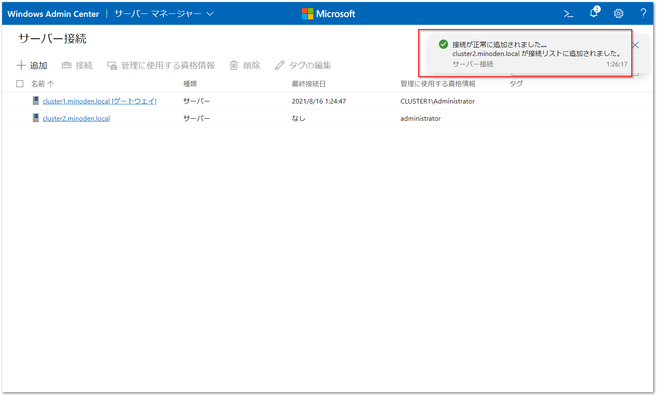This screenshot has height=396, width=657.
Task: Click the タグの編集 button
Action: (303, 65)
